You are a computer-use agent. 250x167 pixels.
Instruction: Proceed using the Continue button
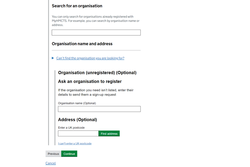click(69, 154)
